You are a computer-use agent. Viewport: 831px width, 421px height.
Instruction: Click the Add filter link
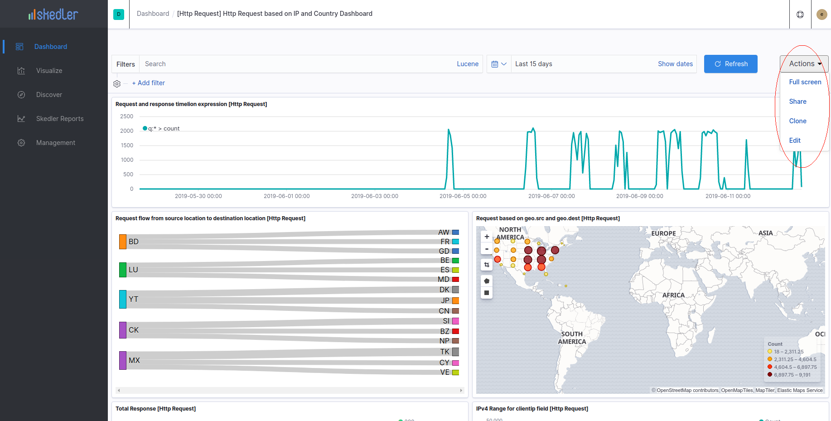[149, 83]
